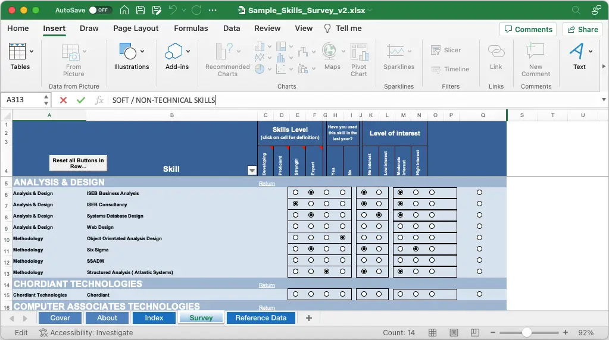Click Return link in Chordiant Technologies header
The image size is (609, 340).
267,285
